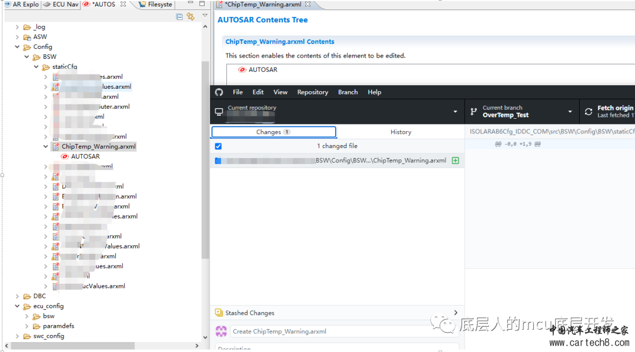
Task: Click the Collapse All icon in explorer toolbar
Action: coord(179,16)
